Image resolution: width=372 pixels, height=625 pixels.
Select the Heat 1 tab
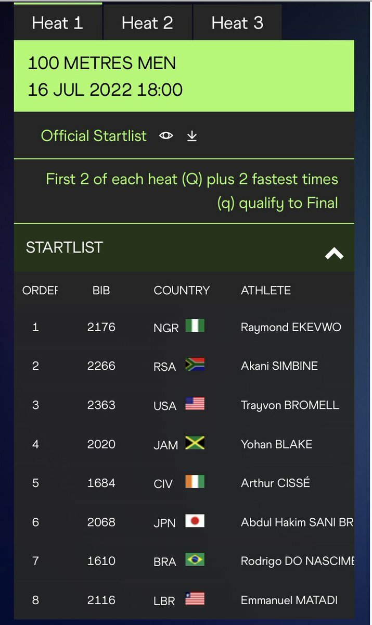[58, 23]
